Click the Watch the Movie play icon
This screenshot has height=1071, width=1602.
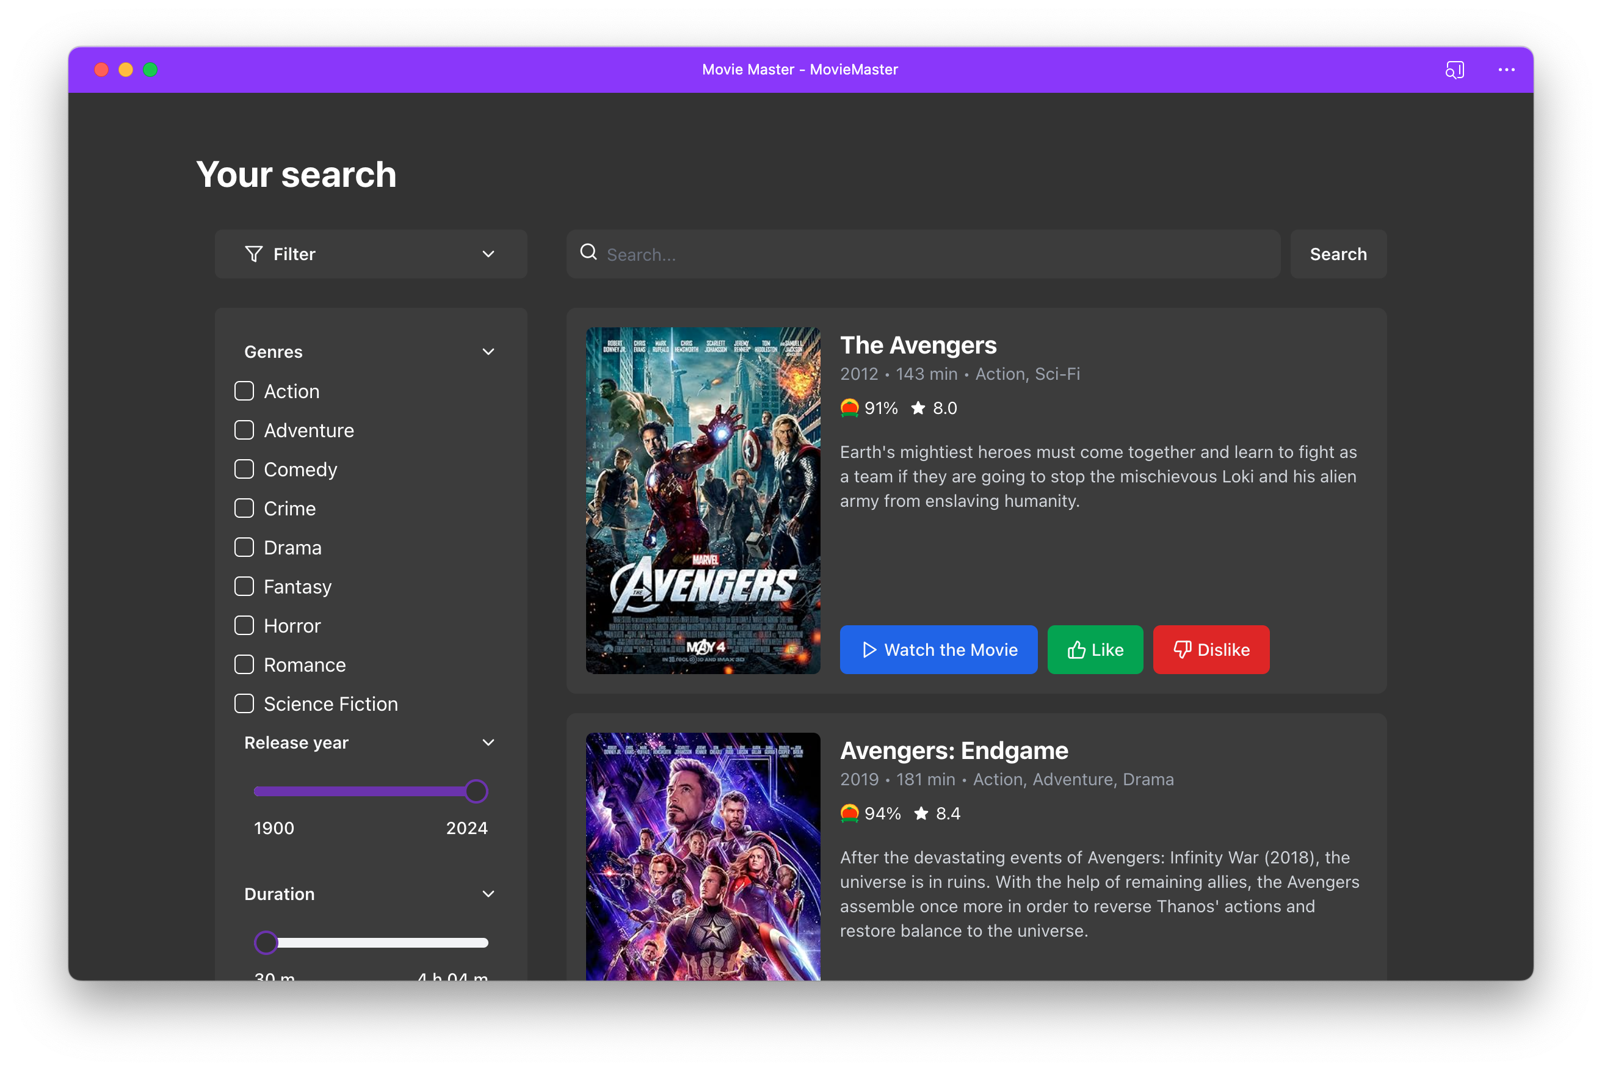(x=869, y=650)
